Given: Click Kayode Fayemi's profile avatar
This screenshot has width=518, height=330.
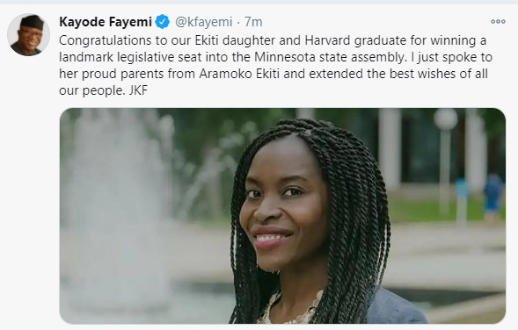Looking at the screenshot, I should (28, 34).
